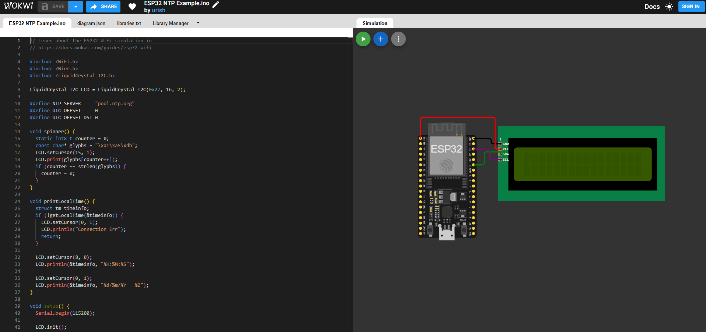Switch to the ESP32 NTP Example.ino tab
Viewport: 706px width, 332px height.
pos(37,23)
